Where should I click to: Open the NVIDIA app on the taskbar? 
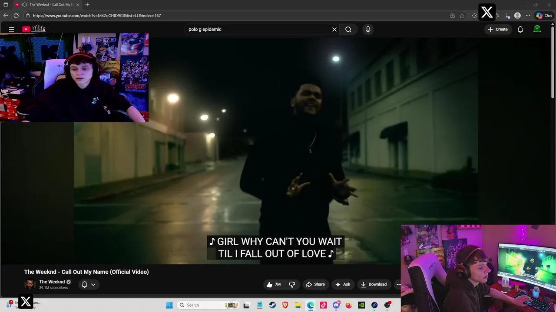(361, 305)
